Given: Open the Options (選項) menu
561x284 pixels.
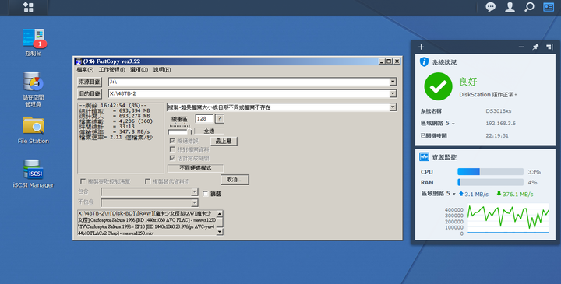Looking at the screenshot, I should coord(139,70).
